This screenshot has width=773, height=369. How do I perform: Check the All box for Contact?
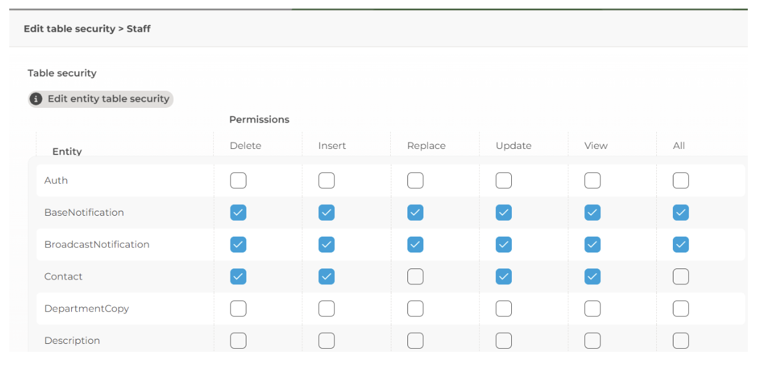(680, 276)
